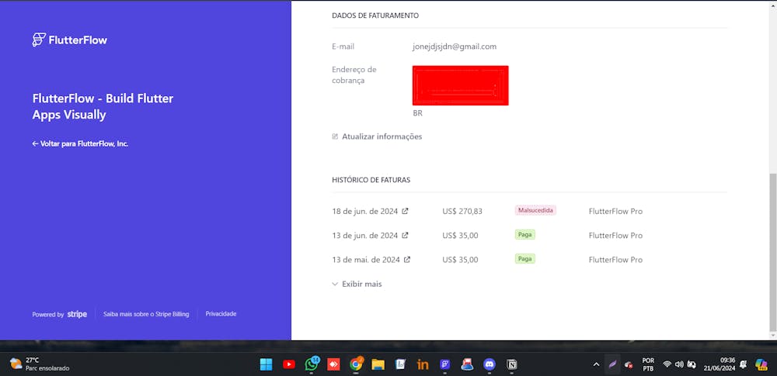Open Discord from the taskbar
The width and height of the screenshot is (777, 376).
(x=490, y=364)
